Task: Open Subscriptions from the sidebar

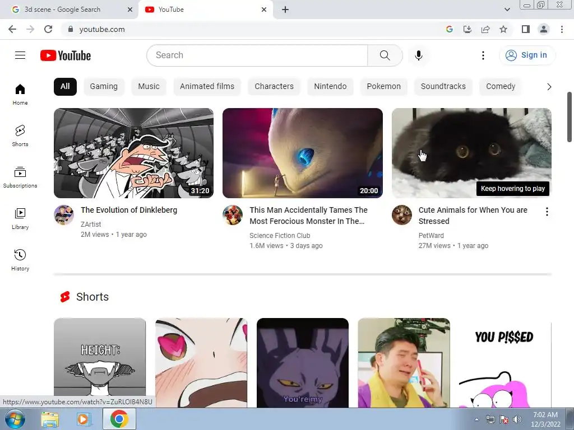Action: (x=20, y=177)
